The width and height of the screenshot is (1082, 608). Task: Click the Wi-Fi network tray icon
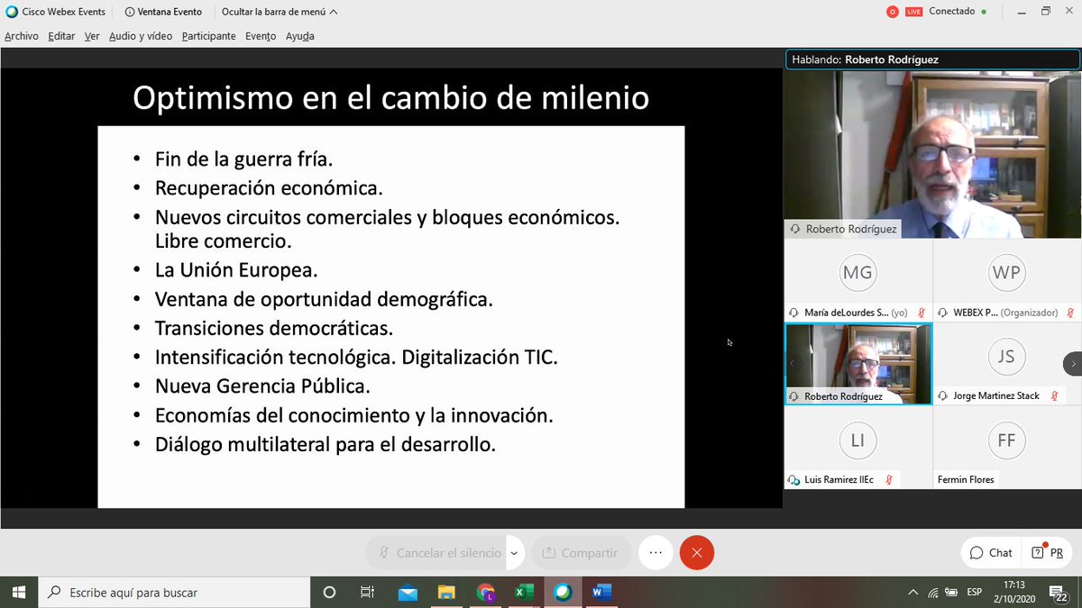933,592
